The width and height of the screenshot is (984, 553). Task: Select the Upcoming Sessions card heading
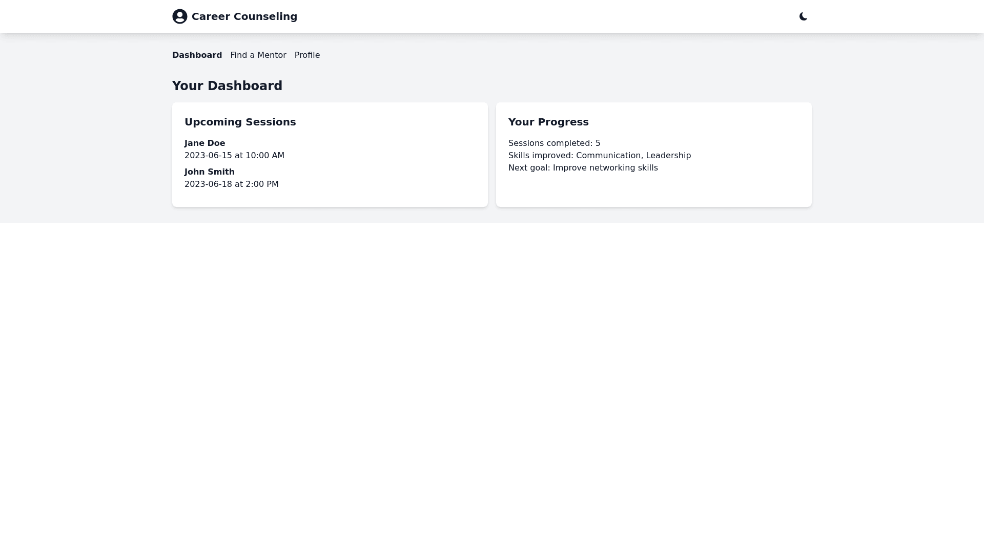click(x=240, y=122)
